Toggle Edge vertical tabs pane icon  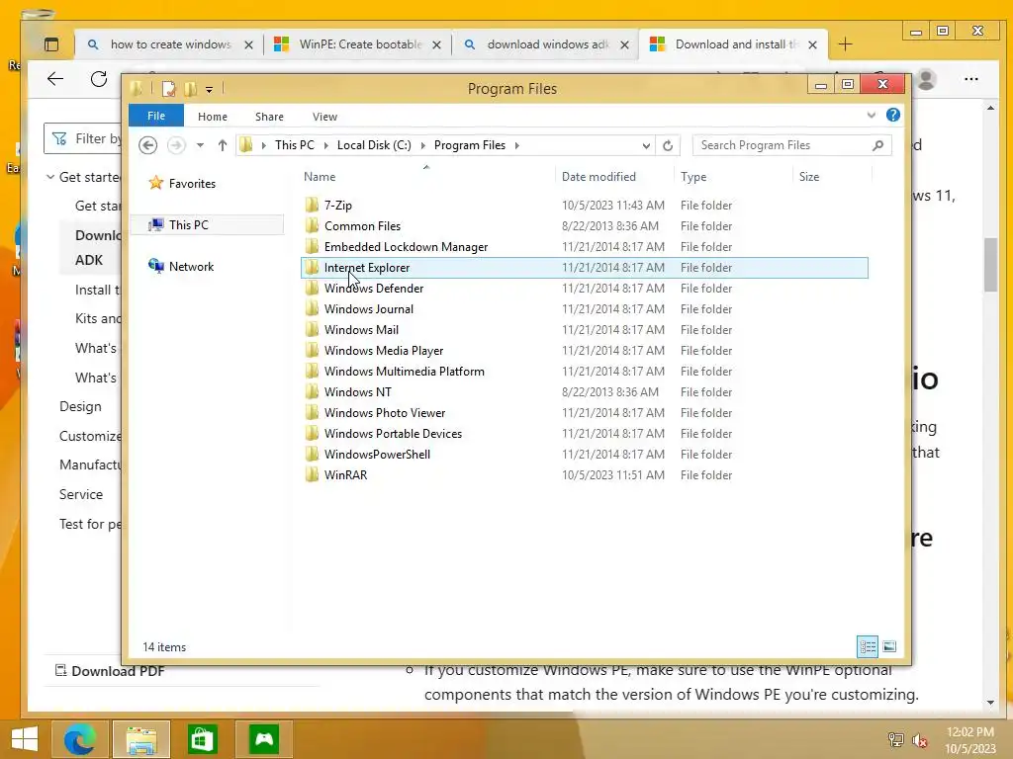tap(51, 44)
